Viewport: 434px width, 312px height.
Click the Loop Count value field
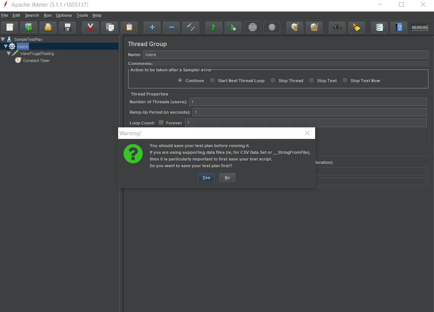point(306,123)
